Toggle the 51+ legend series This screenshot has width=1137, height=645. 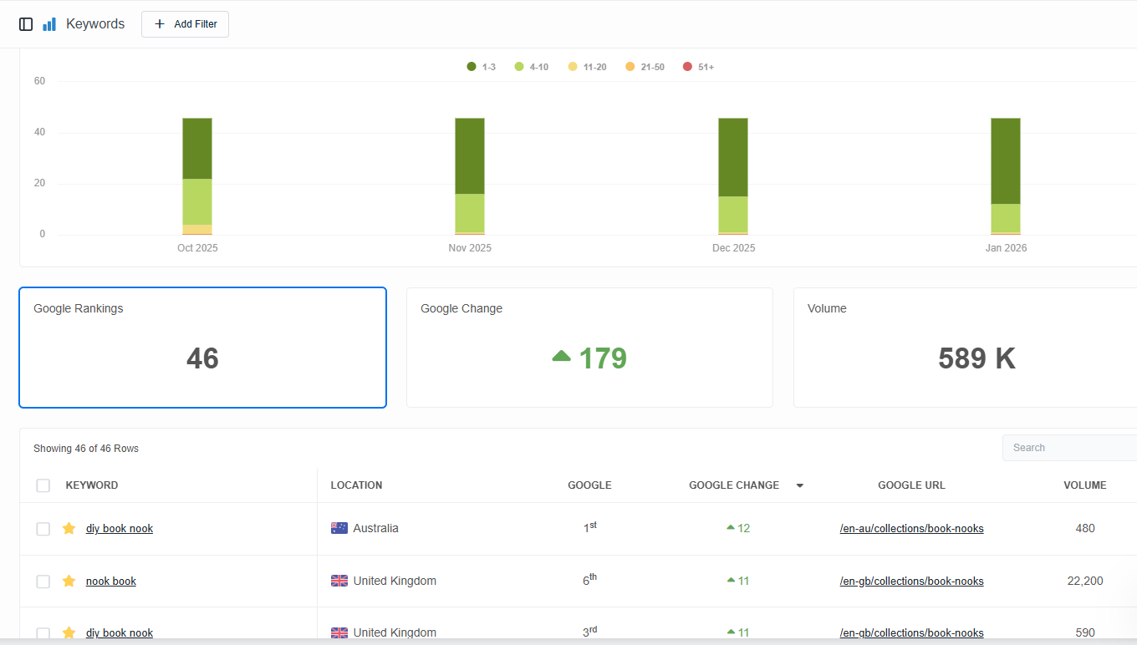(x=699, y=67)
